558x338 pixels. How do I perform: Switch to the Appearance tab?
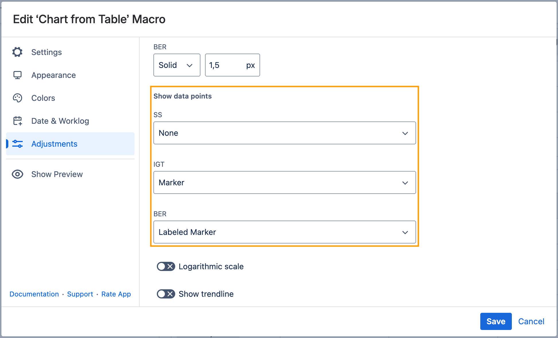[54, 75]
